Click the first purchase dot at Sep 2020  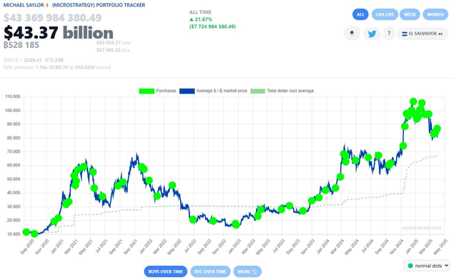26,231
